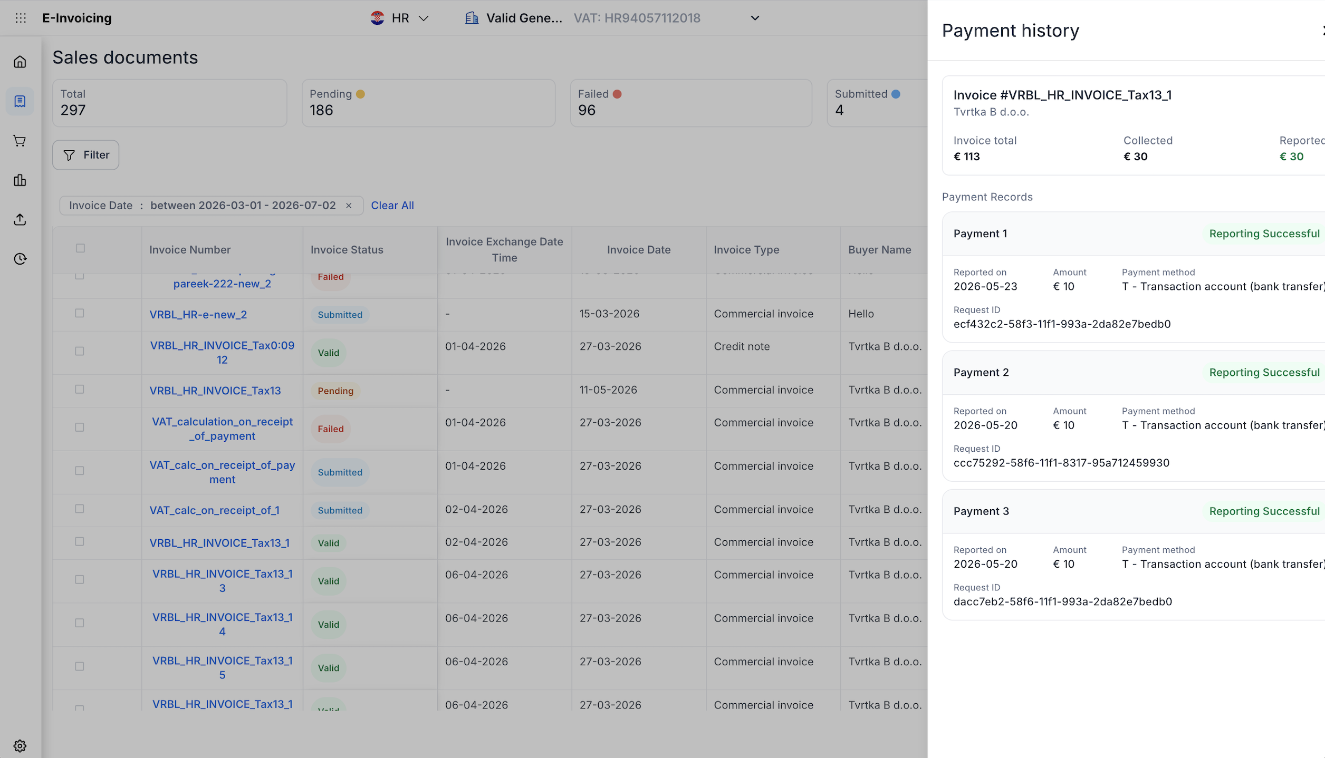The image size is (1325, 758).
Task: Open invoice VRBL_HR_INVOICE_Tax13_1 4
Action: click(x=222, y=624)
